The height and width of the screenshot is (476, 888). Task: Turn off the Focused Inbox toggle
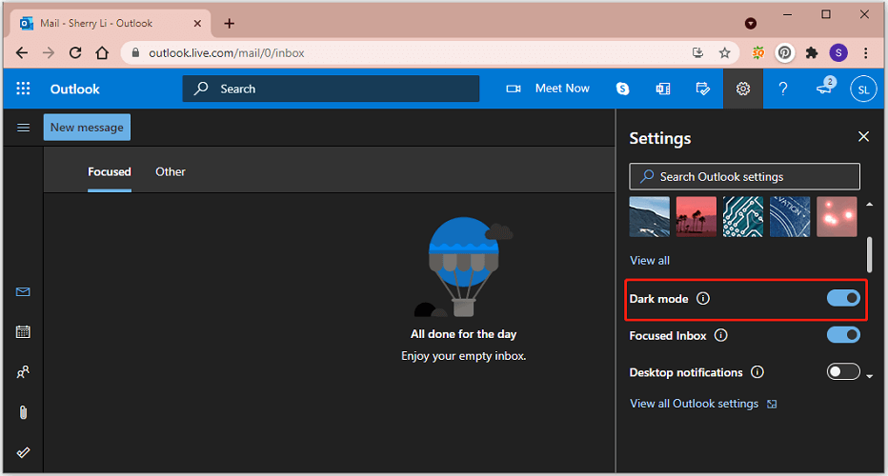click(843, 335)
